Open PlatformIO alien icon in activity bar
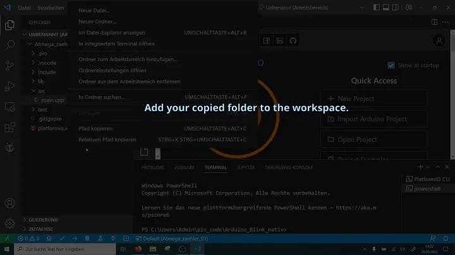The width and height of the screenshot is (455, 255). [x=9, y=148]
